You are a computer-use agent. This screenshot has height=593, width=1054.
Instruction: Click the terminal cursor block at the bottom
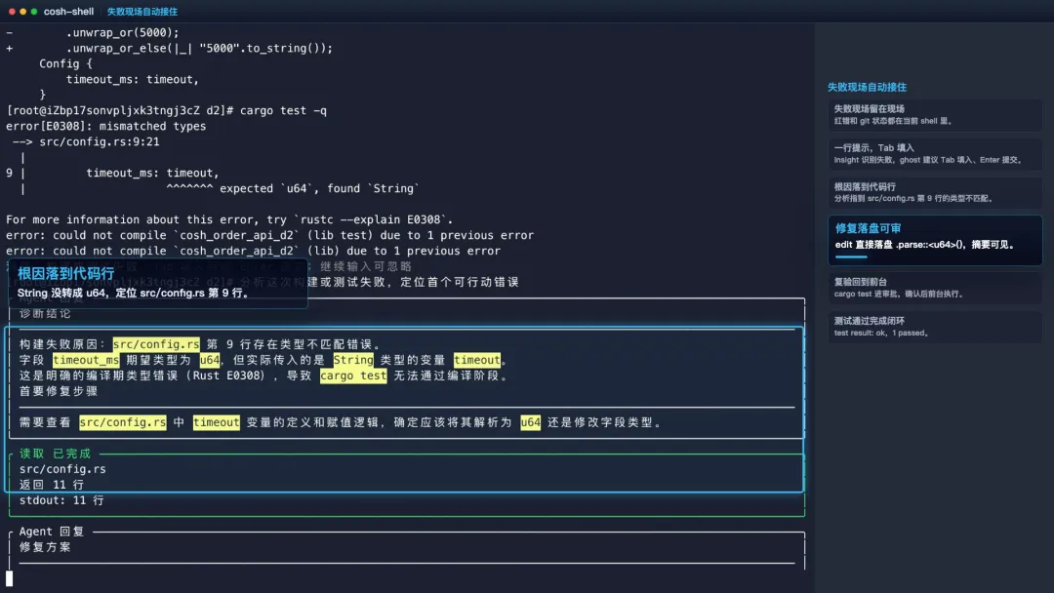point(10,579)
